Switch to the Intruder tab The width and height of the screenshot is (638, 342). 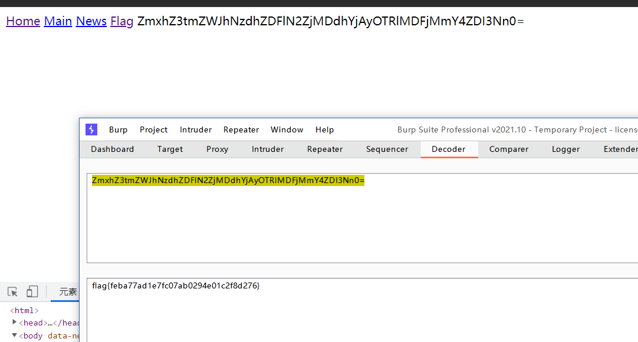pyautogui.click(x=267, y=149)
